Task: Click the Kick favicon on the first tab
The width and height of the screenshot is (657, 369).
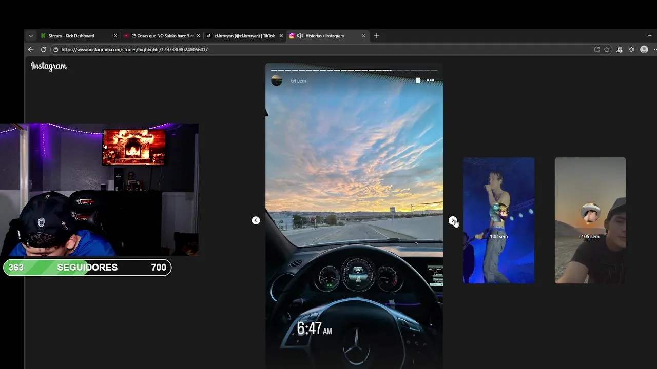Action: 44,36
